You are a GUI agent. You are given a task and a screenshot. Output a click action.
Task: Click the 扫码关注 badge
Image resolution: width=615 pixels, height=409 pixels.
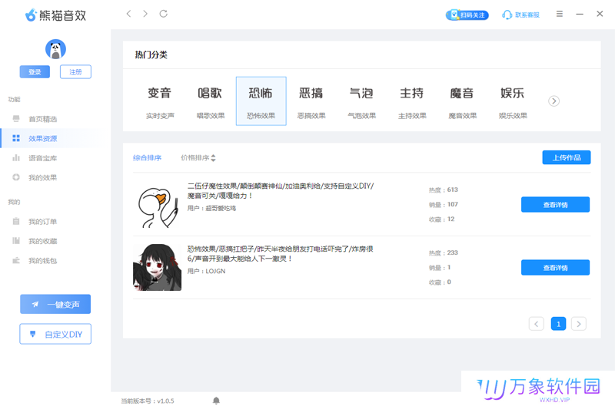[467, 15]
